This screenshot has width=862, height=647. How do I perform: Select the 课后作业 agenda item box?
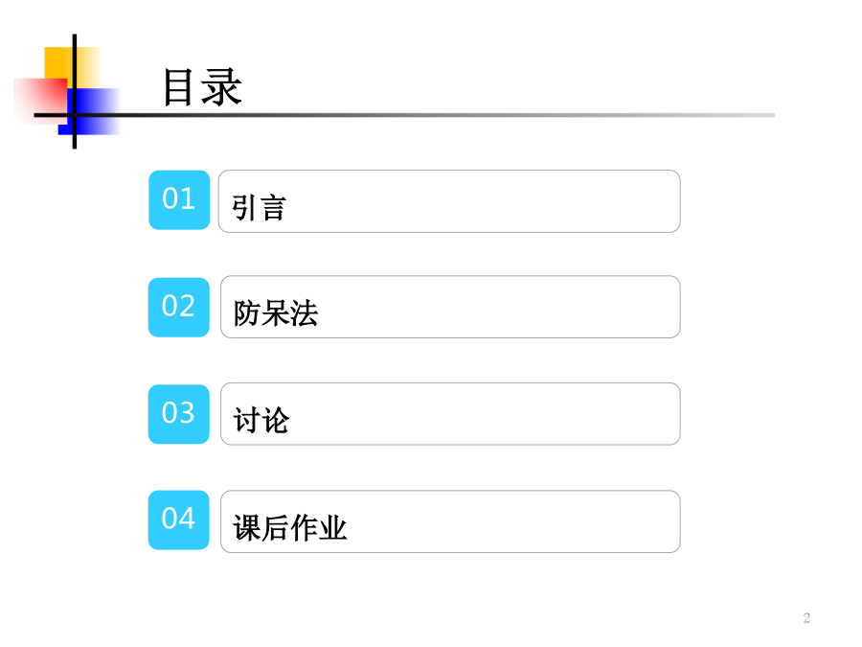pos(450,521)
